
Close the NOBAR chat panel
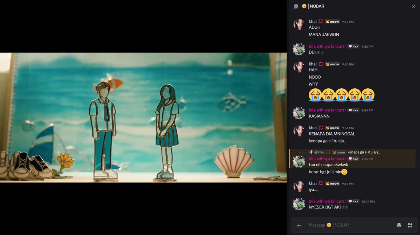[x=413, y=6]
